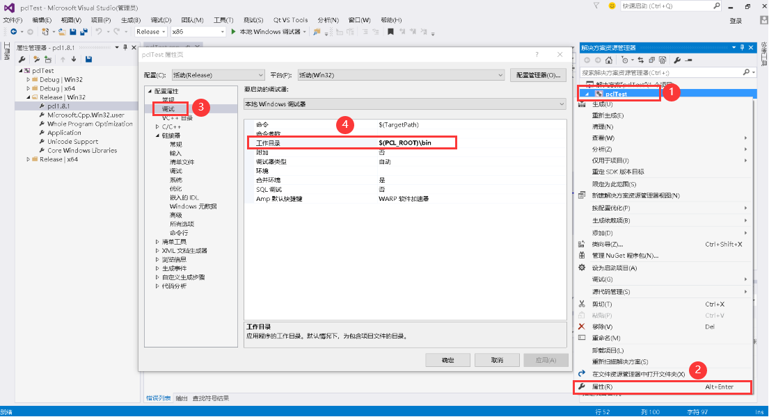Click the Home icon in Solution Explorer toolbar
Image resolution: width=769 pixels, height=417 pixels.
click(609, 60)
